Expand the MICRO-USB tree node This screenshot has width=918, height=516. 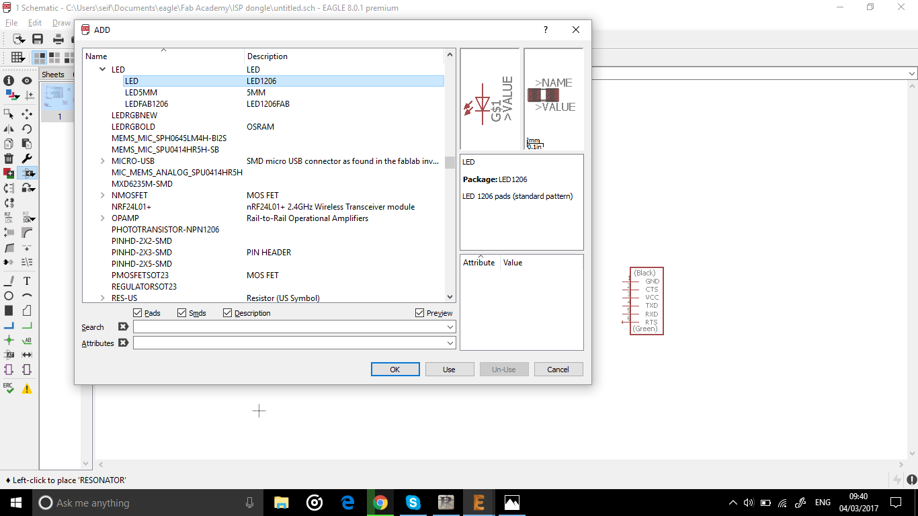[102, 161]
